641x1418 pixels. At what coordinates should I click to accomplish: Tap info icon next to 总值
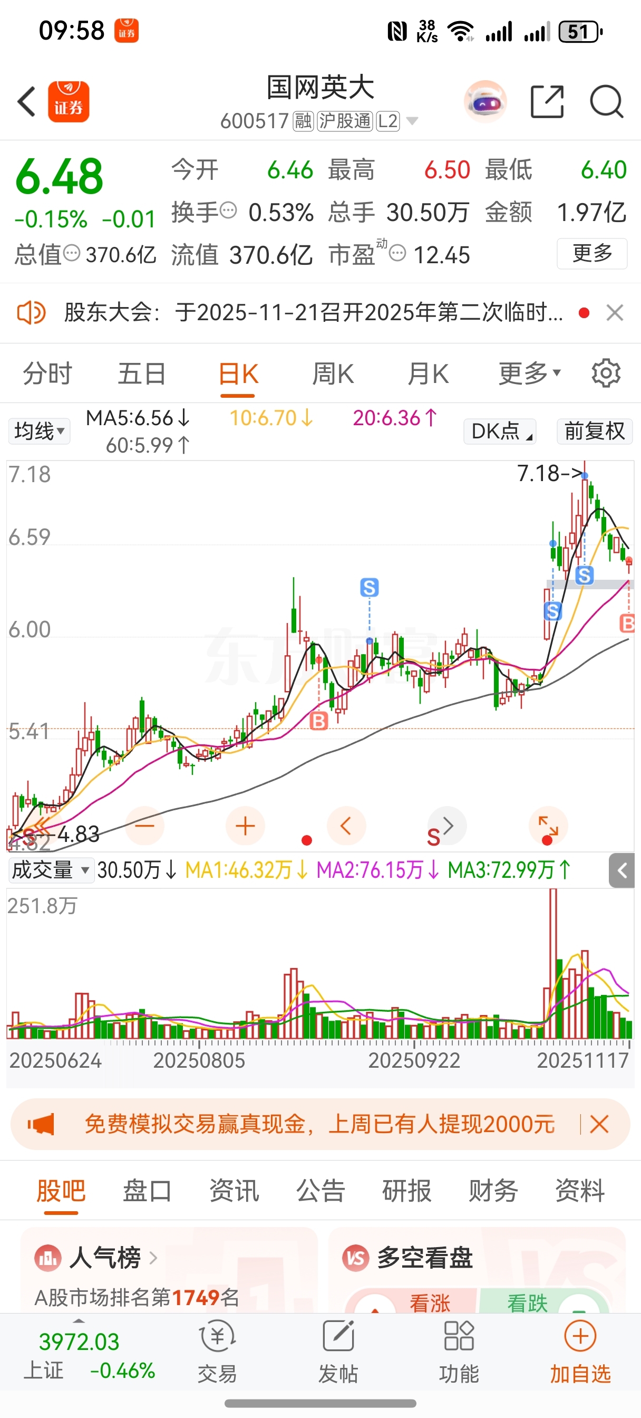click(x=72, y=253)
